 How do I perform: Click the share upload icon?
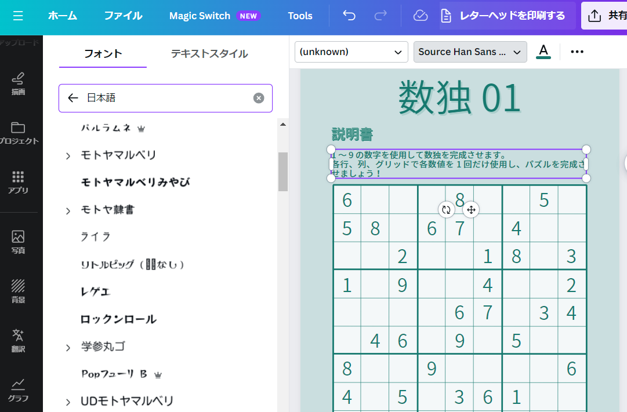point(595,16)
